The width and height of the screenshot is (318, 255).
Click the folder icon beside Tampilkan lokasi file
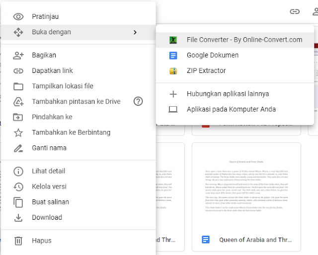point(18,86)
